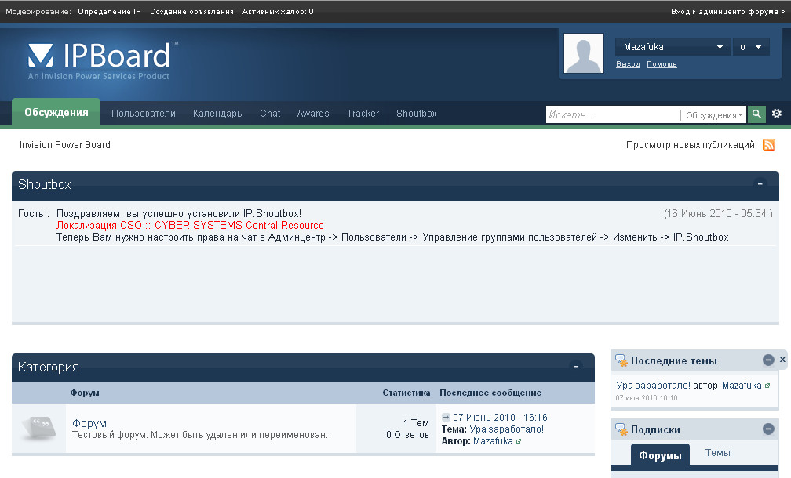Collapse the Подписки block
The image size is (791, 478).
point(768,429)
